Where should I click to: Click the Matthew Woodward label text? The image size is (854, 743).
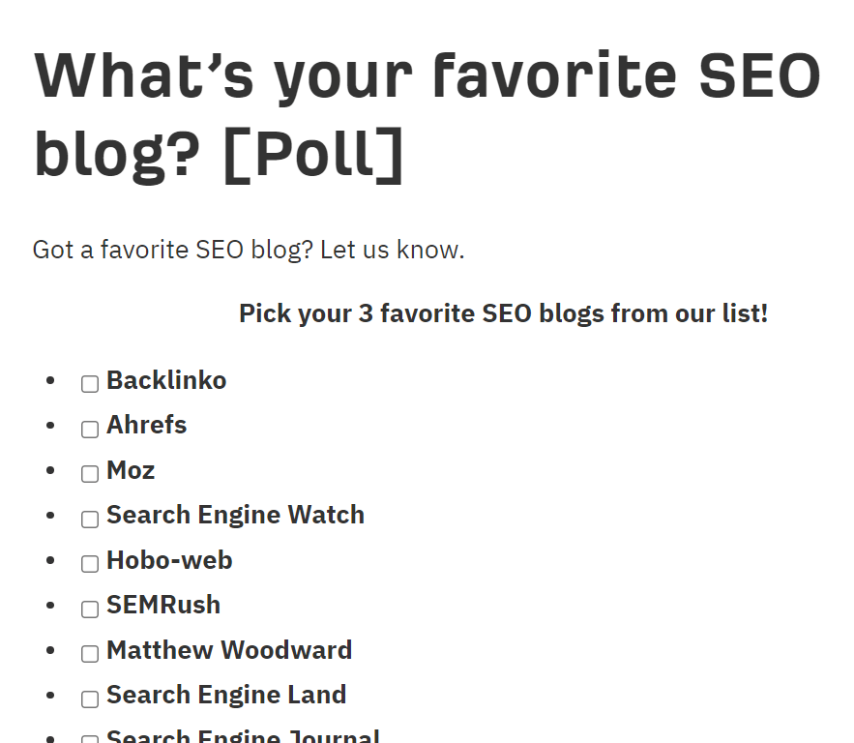tap(229, 650)
